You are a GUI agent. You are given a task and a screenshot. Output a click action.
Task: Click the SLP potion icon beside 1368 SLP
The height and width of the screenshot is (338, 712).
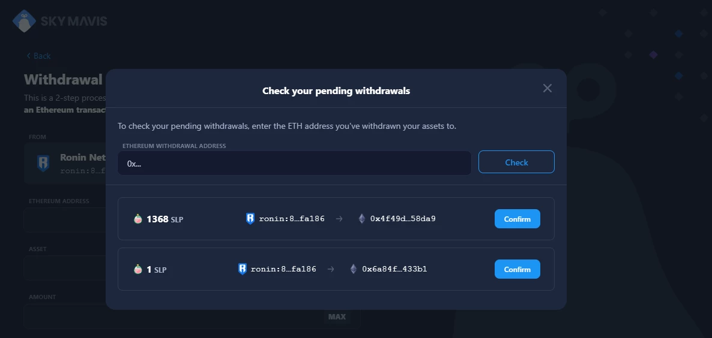138,219
